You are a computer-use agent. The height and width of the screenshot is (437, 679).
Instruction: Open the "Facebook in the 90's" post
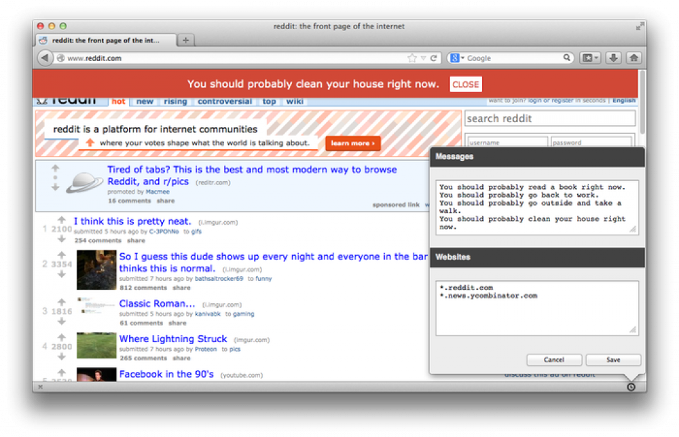pos(166,375)
